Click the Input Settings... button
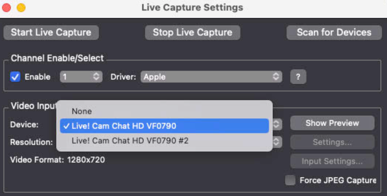This screenshot has width=387, height=196. point(333,161)
